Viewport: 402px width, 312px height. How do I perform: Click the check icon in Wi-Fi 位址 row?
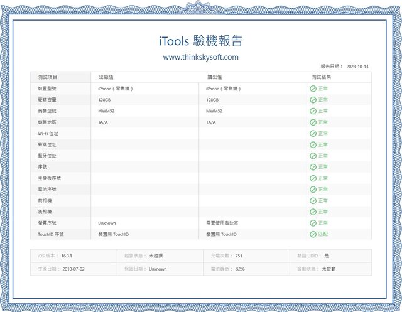(x=313, y=134)
